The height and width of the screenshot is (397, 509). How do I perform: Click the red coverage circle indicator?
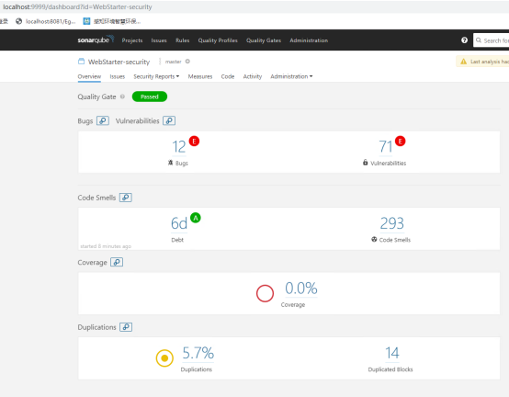point(265,293)
